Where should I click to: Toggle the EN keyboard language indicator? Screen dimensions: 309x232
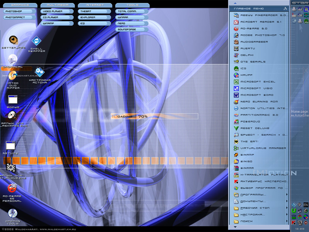pyautogui.click(x=306, y=205)
